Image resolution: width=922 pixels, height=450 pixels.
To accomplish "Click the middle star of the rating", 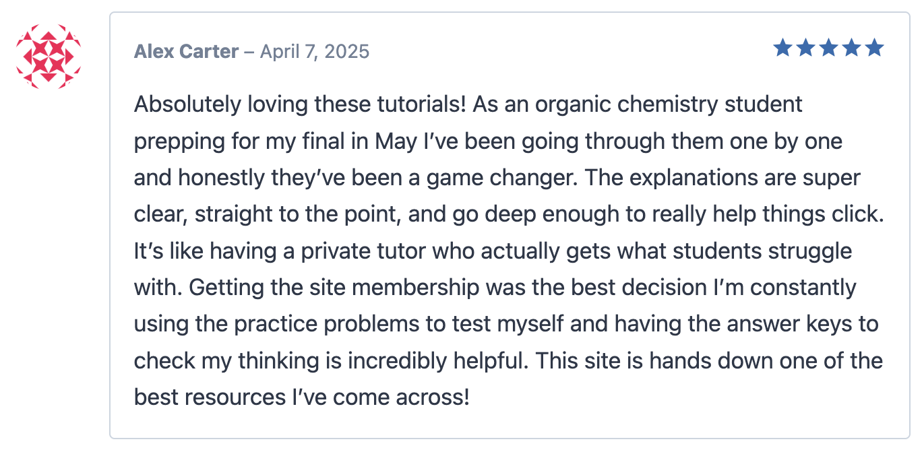I will (828, 48).
